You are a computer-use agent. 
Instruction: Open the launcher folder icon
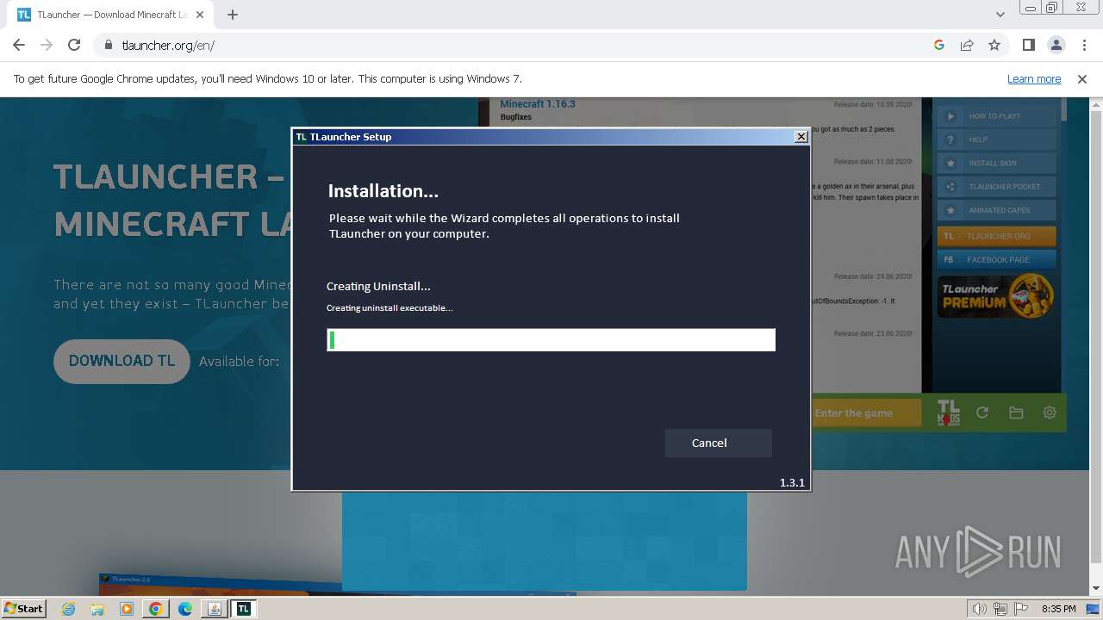click(x=1016, y=412)
